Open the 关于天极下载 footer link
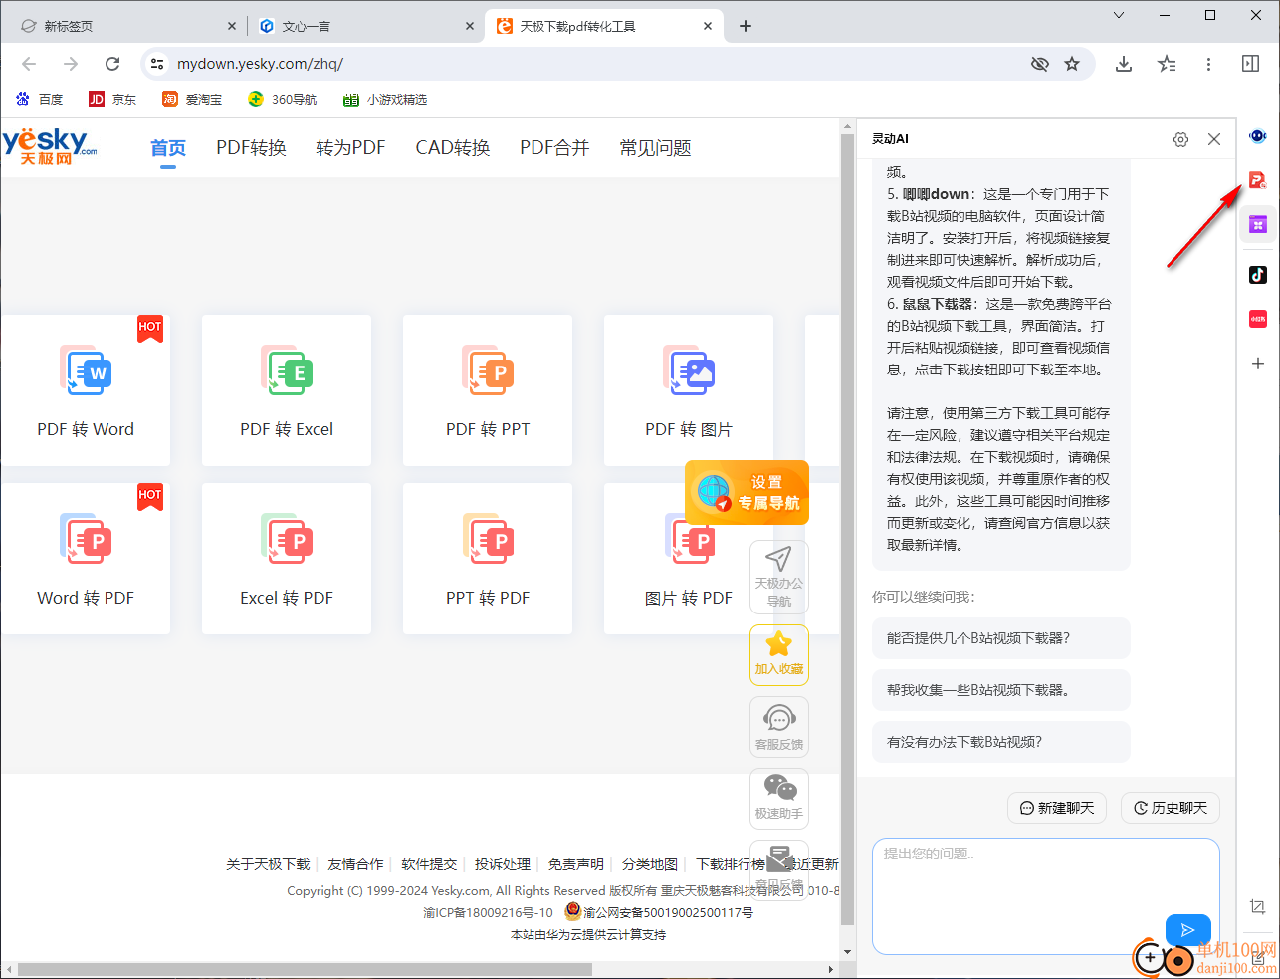1280x979 pixels. point(268,864)
